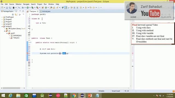The image size is (175, 98).
Task: Click Collapse All in Package Explorer
Action: click(13, 14)
